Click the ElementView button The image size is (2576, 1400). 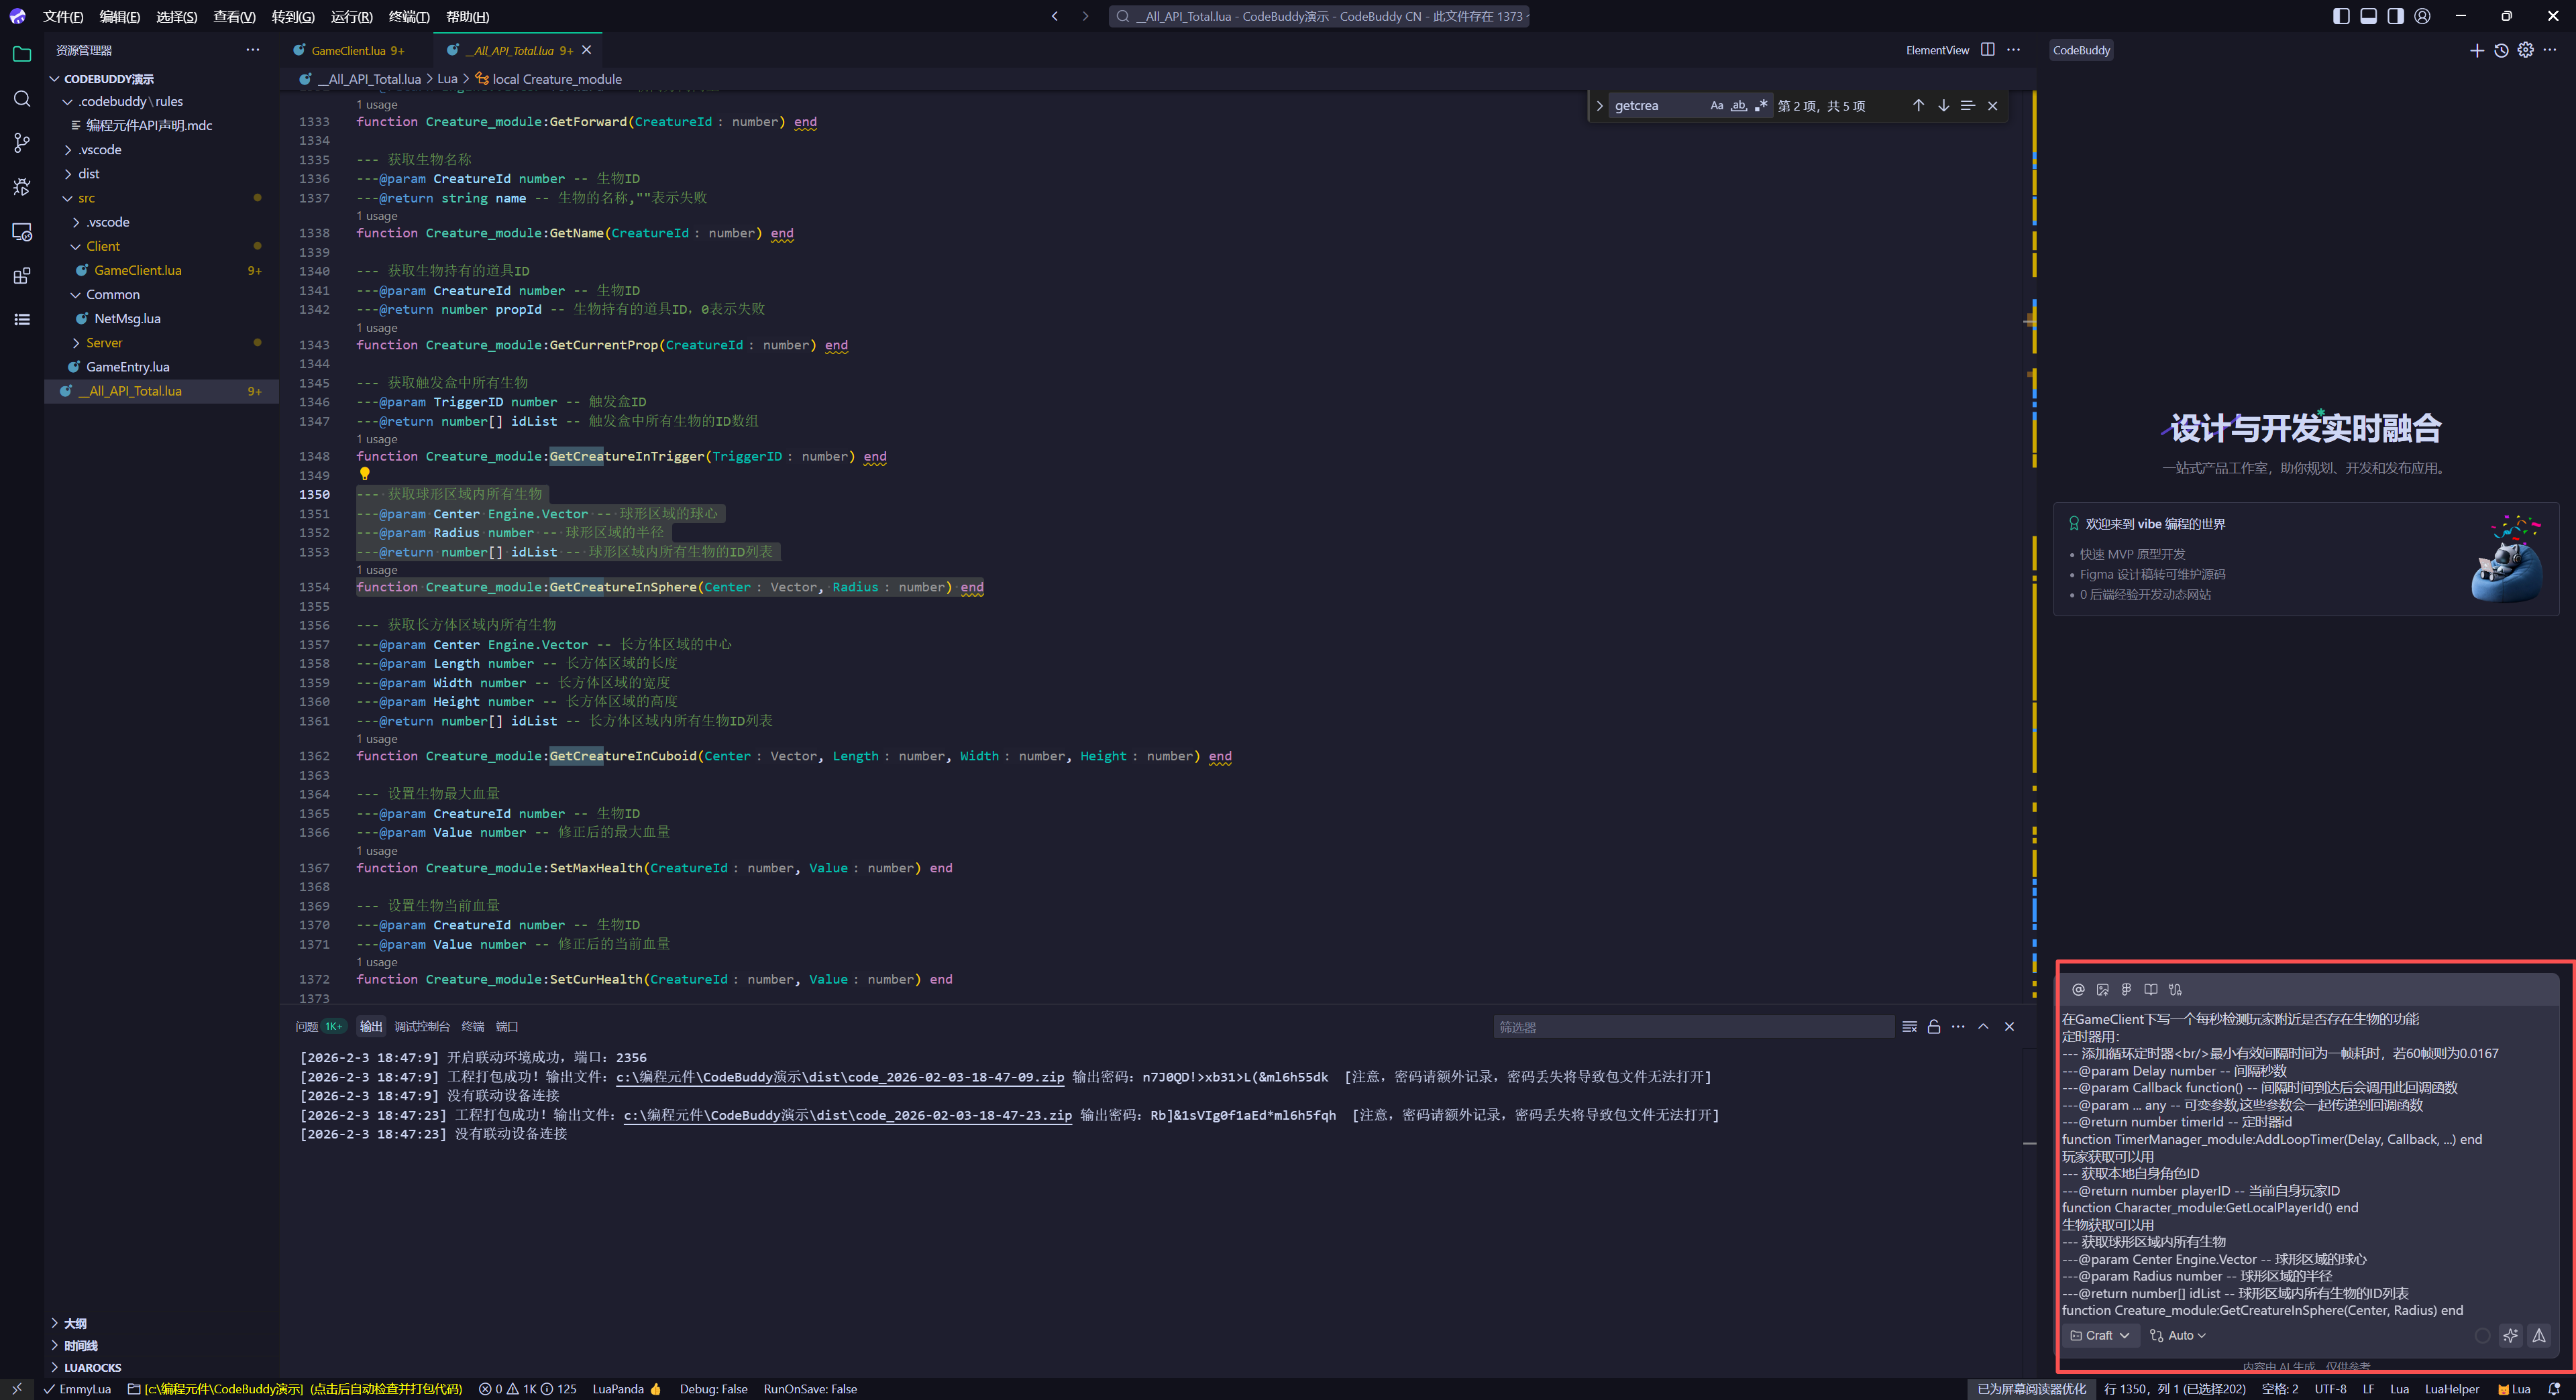point(1937,50)
